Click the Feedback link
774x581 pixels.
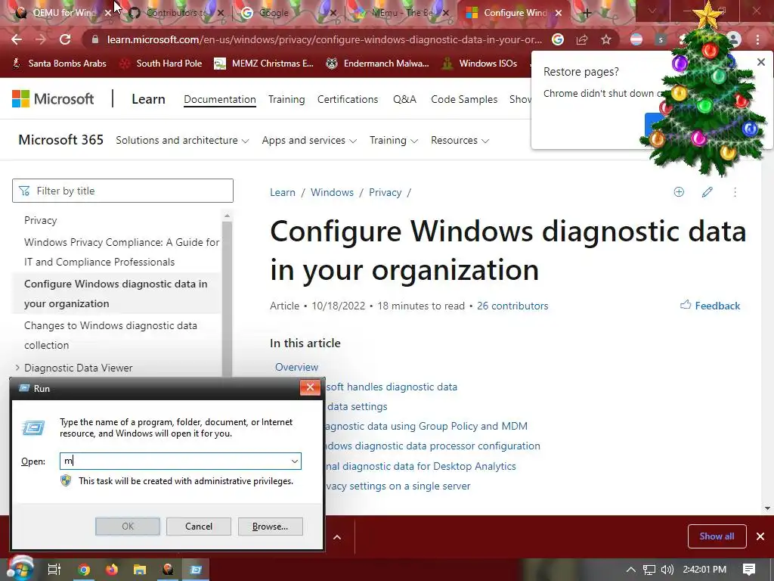tap(711, 306)
